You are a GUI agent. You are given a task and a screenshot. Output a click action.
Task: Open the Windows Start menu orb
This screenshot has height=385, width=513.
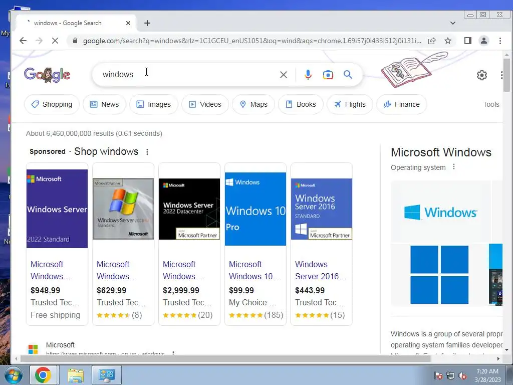pyautogui.click(x=13, y=375)
